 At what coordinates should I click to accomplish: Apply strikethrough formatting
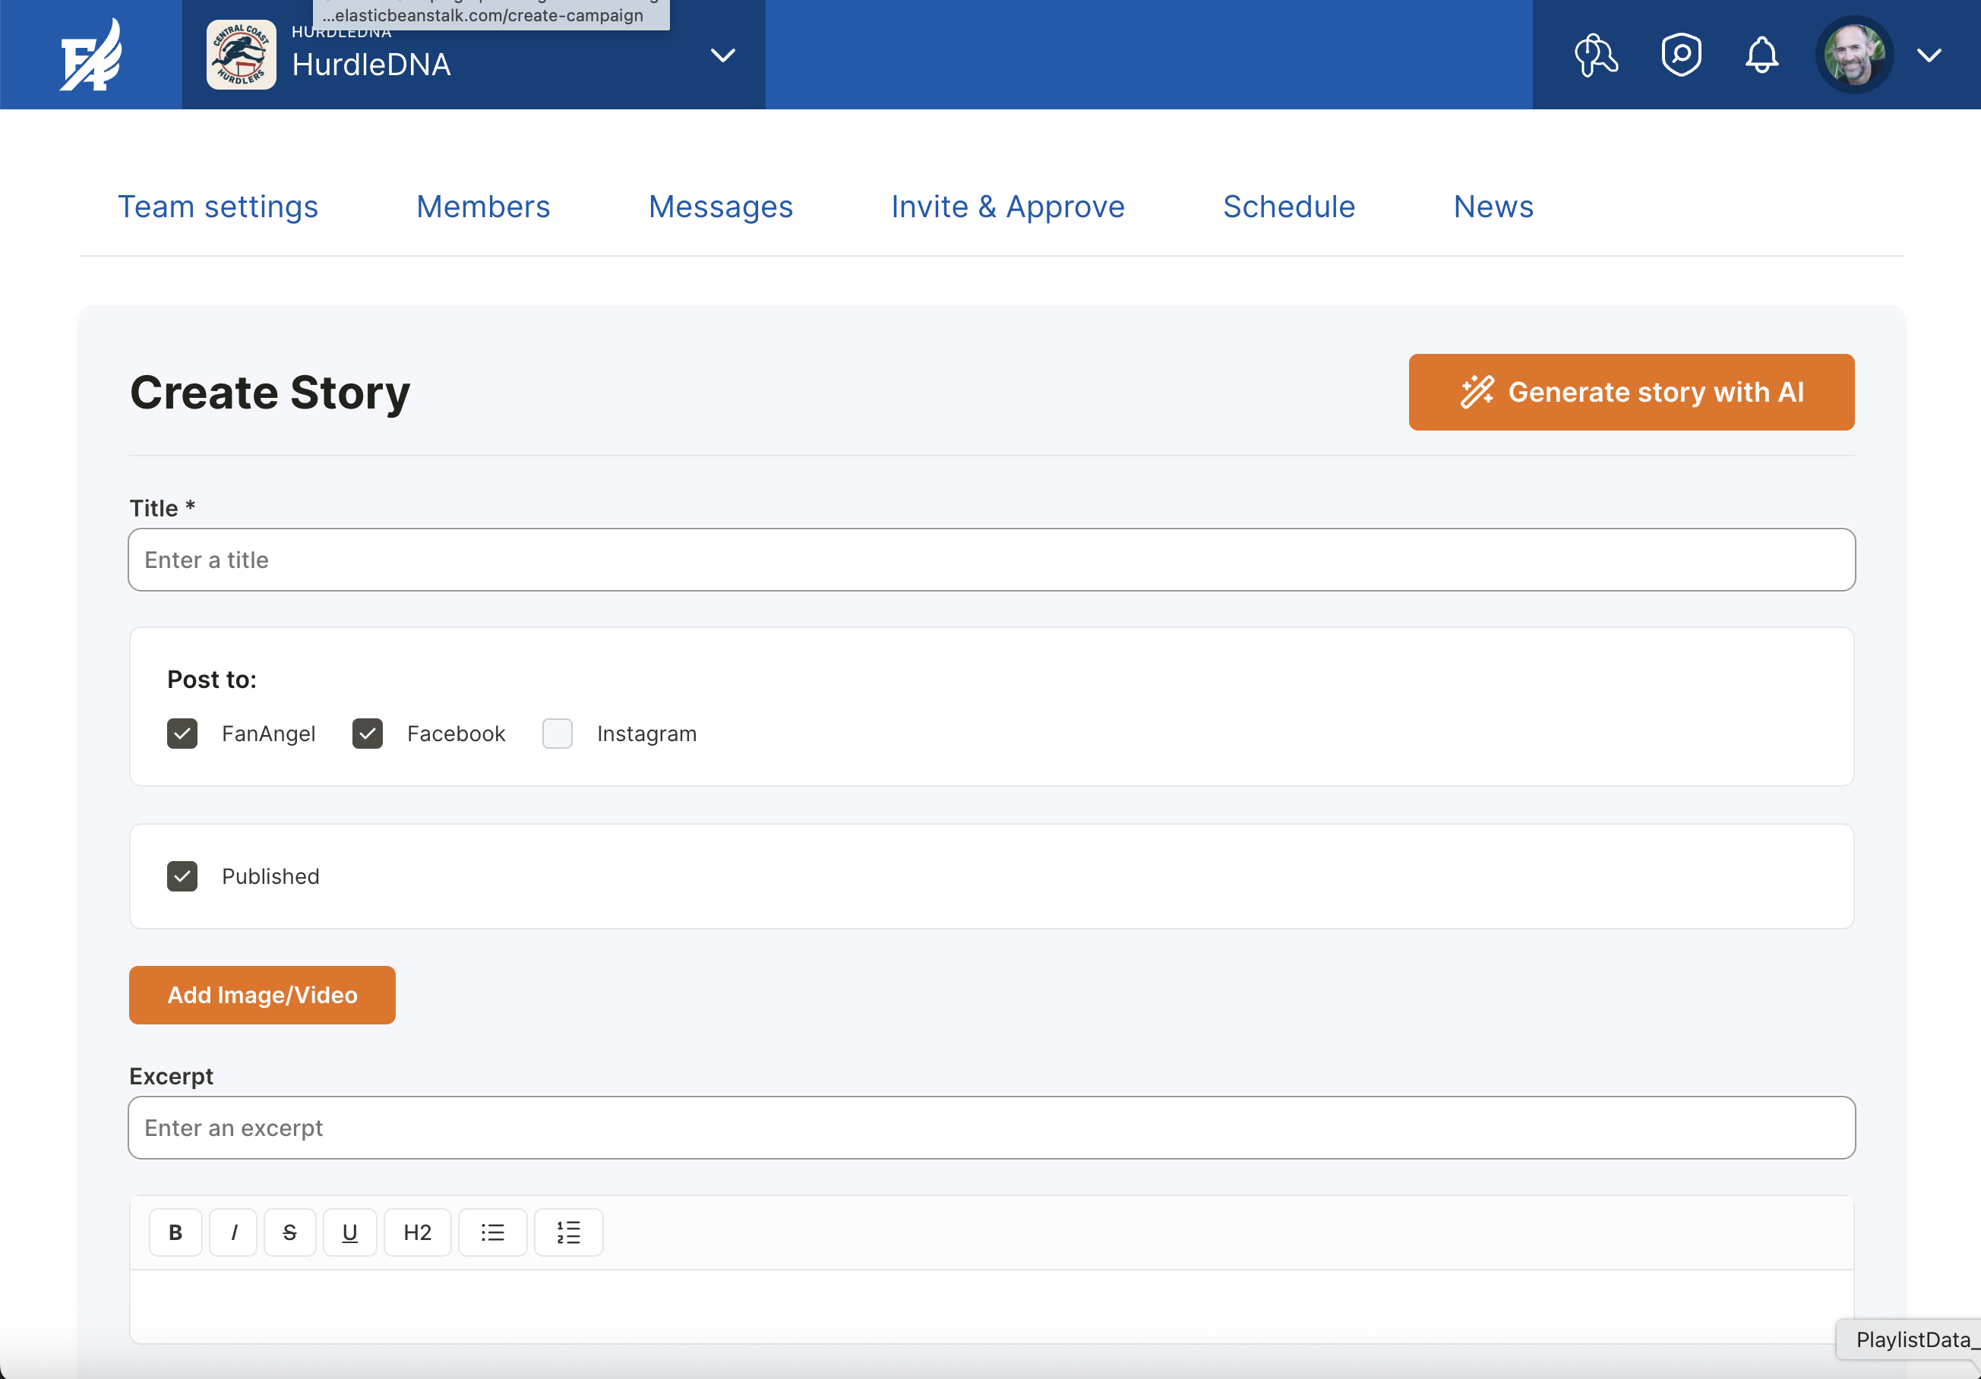tap(290, 1232)
